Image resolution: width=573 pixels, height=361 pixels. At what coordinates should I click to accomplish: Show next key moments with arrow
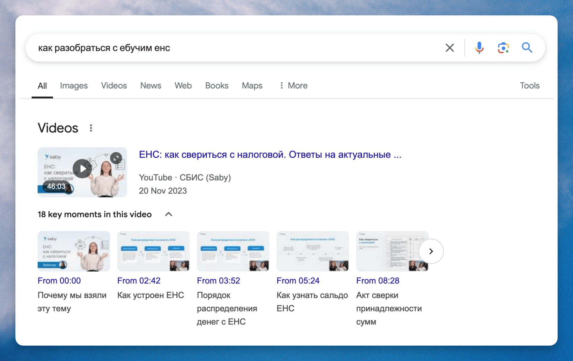coord(431,251)
